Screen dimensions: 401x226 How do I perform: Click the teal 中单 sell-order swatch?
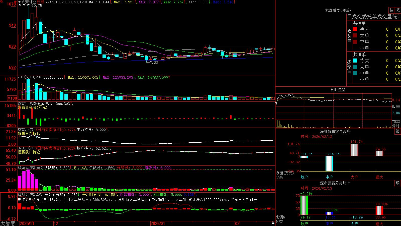355,73
